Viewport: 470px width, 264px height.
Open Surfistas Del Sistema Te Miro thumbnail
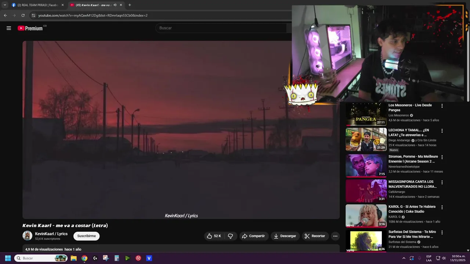pos(366,241)
